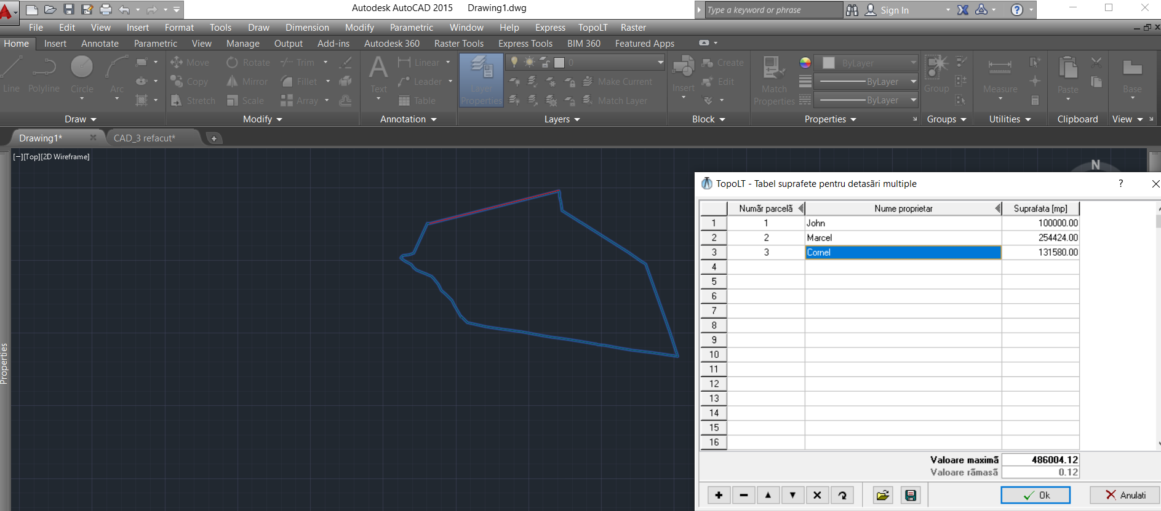
Task: Expand the Annotation panel flyout
Action: click(409, 119)
